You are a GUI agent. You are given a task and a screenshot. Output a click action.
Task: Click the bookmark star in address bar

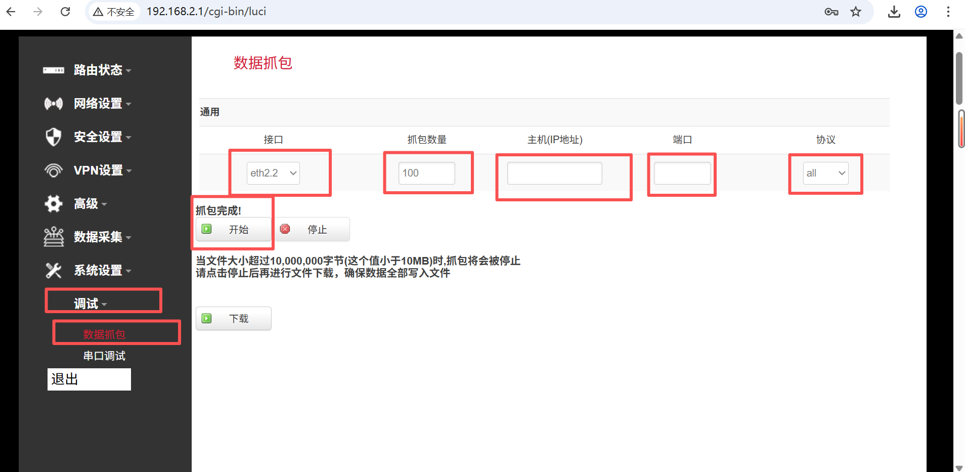[x=856, y=11]
